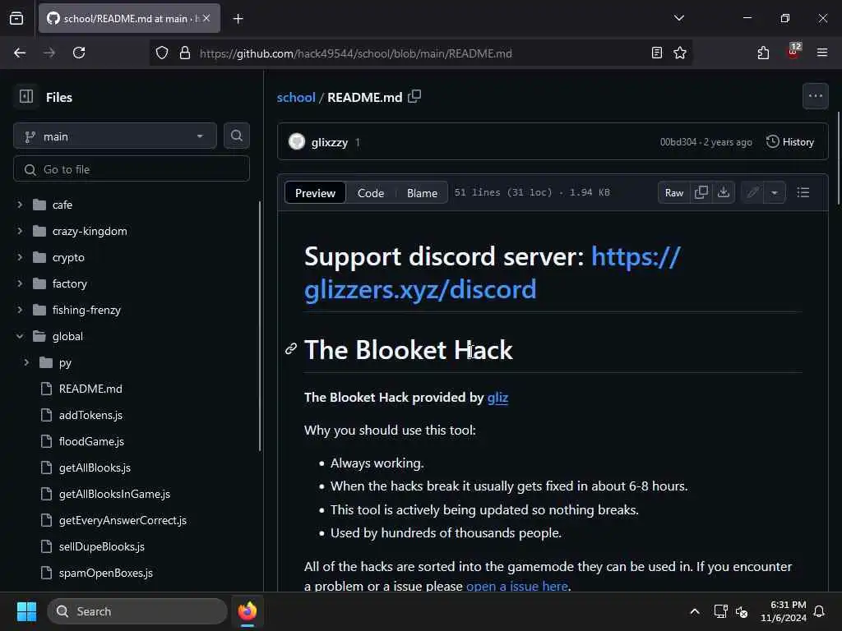This screenshot has width=842, height=631.
Task: Open getEveryAnswerCorrect.js file
Action: click(x=123, y=520)
